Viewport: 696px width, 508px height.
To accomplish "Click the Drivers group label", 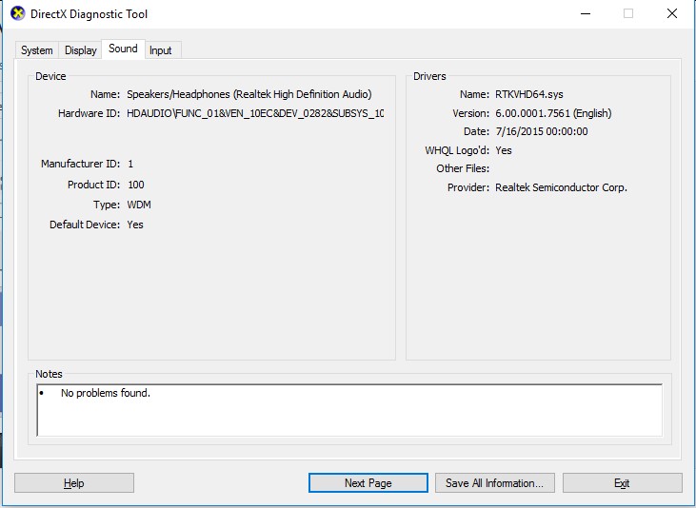I will coord(429,76).
